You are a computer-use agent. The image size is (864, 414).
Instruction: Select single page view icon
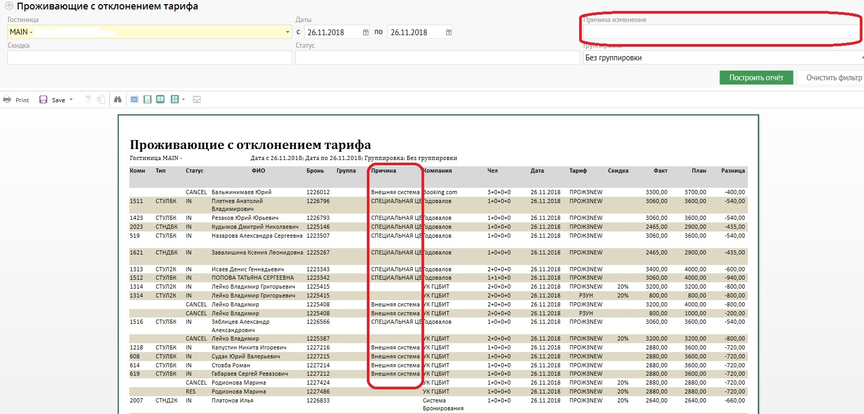tap(135, 100)
